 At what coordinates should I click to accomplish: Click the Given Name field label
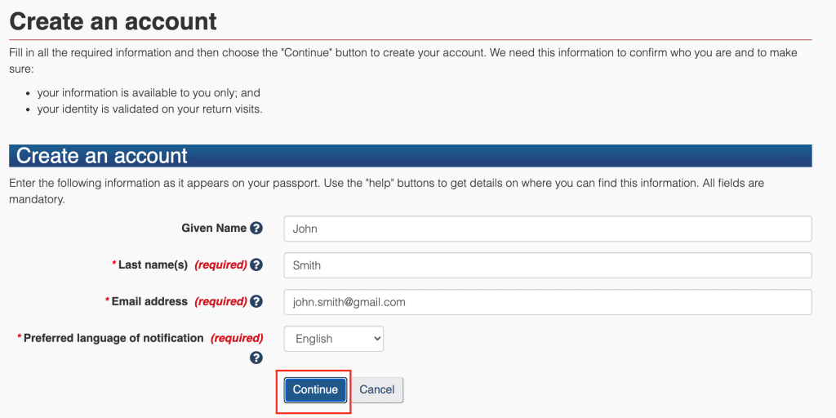click(214, 229)
